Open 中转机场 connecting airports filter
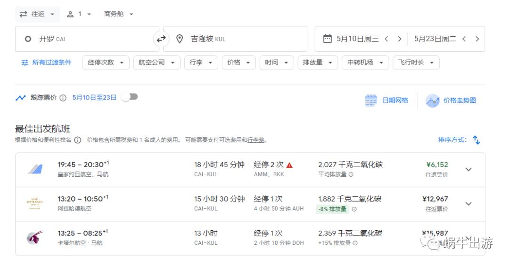The height and width of the screenshot is (265, 509). 365,63
